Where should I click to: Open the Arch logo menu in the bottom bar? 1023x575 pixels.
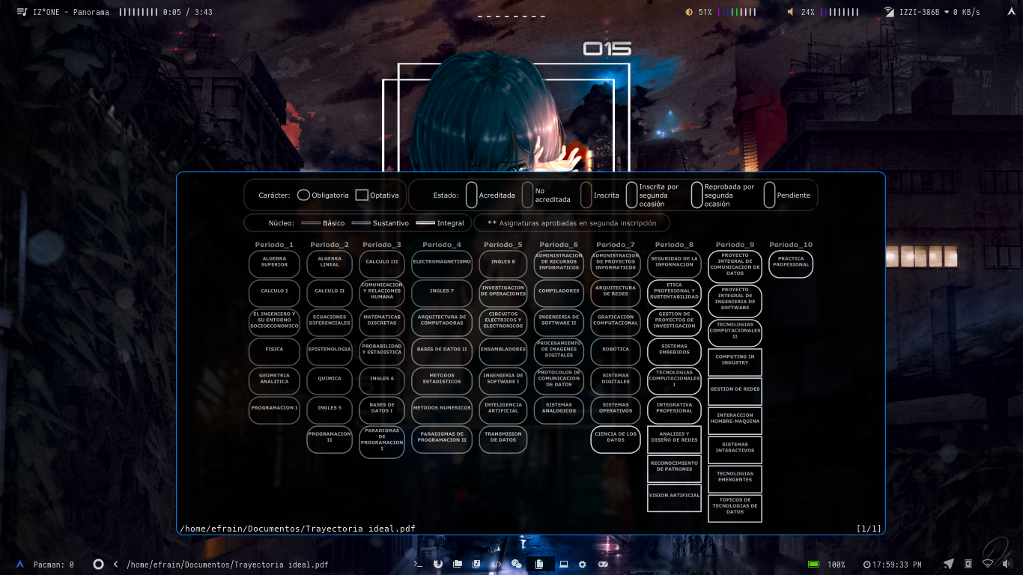[x=20, y=564]
